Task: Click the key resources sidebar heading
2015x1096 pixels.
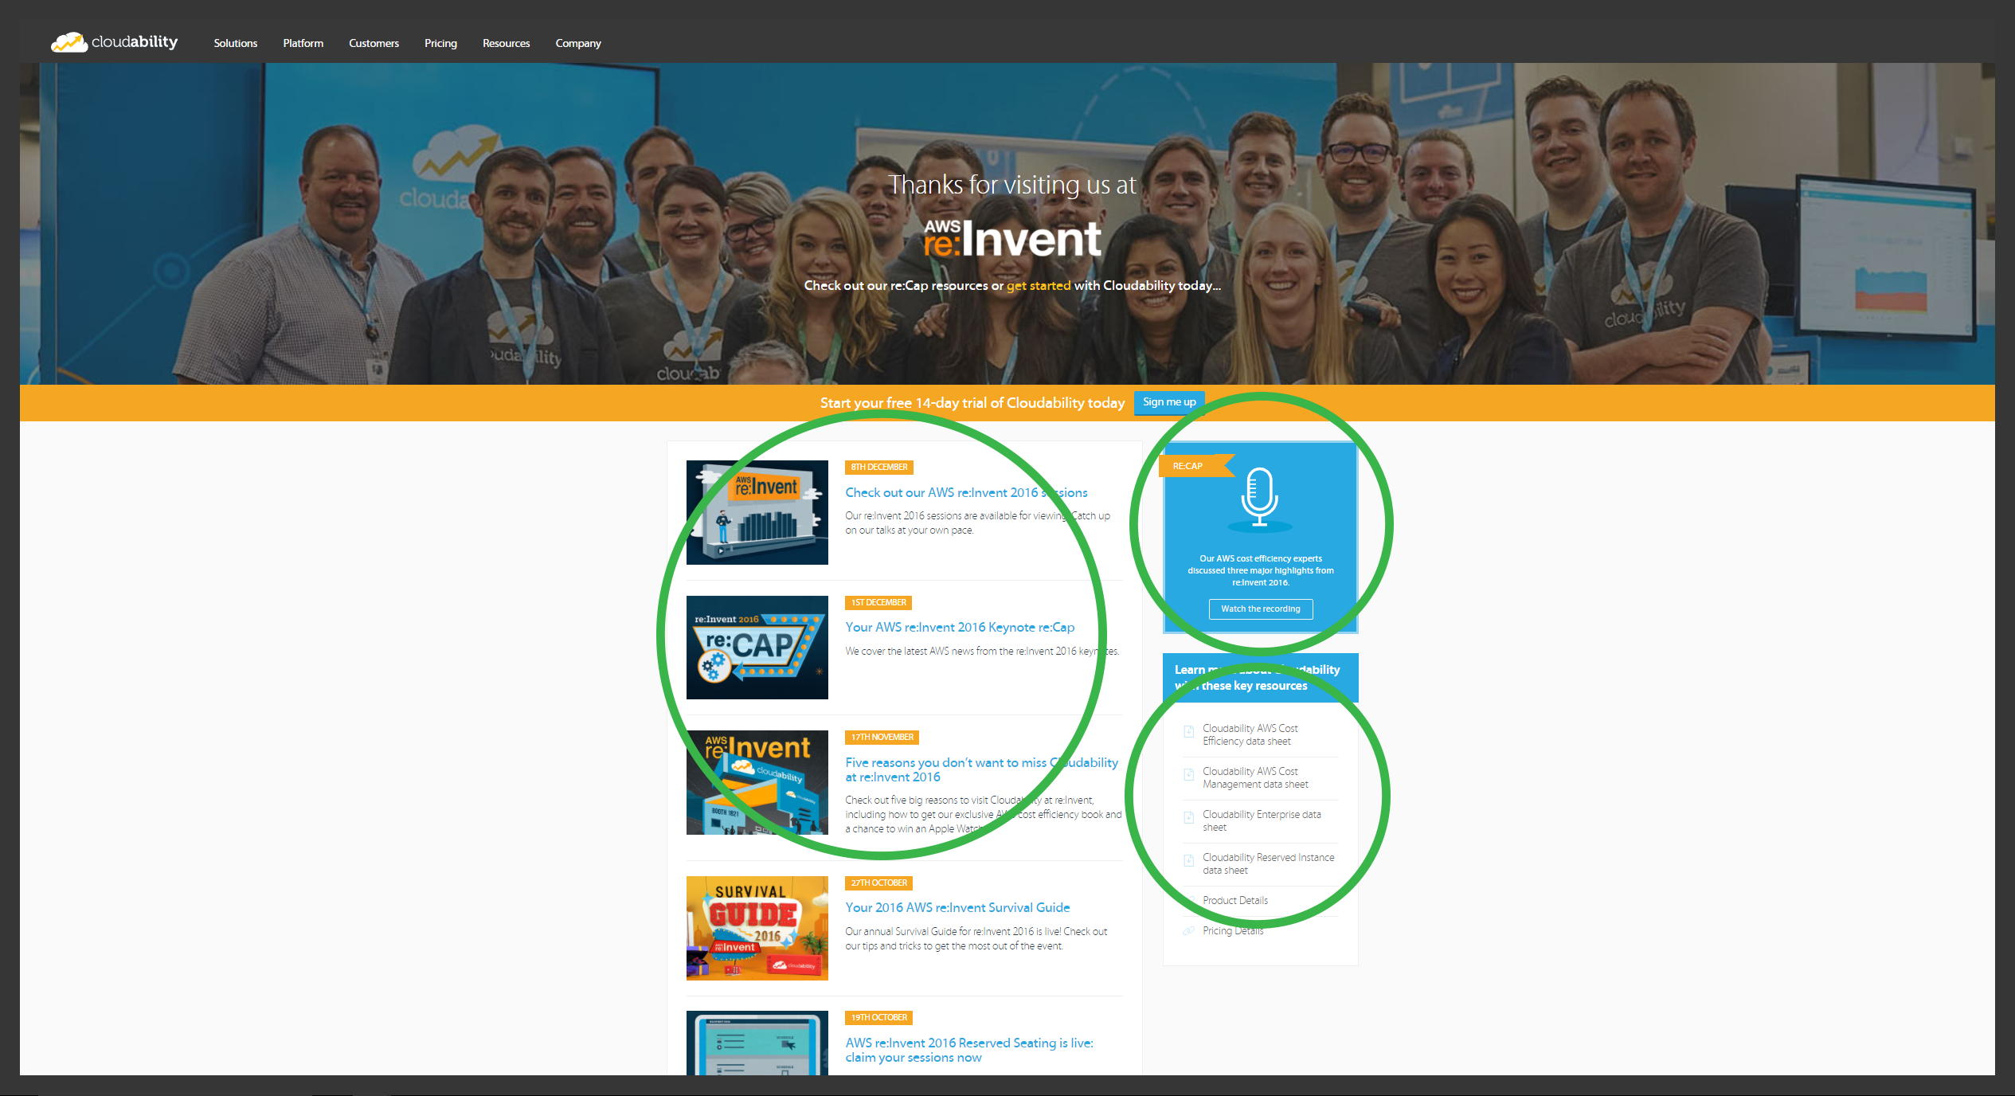Action: pos(1261,678)
